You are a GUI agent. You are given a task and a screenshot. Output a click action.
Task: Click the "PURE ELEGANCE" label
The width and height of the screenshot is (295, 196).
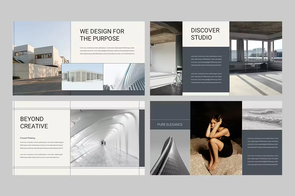170,124
